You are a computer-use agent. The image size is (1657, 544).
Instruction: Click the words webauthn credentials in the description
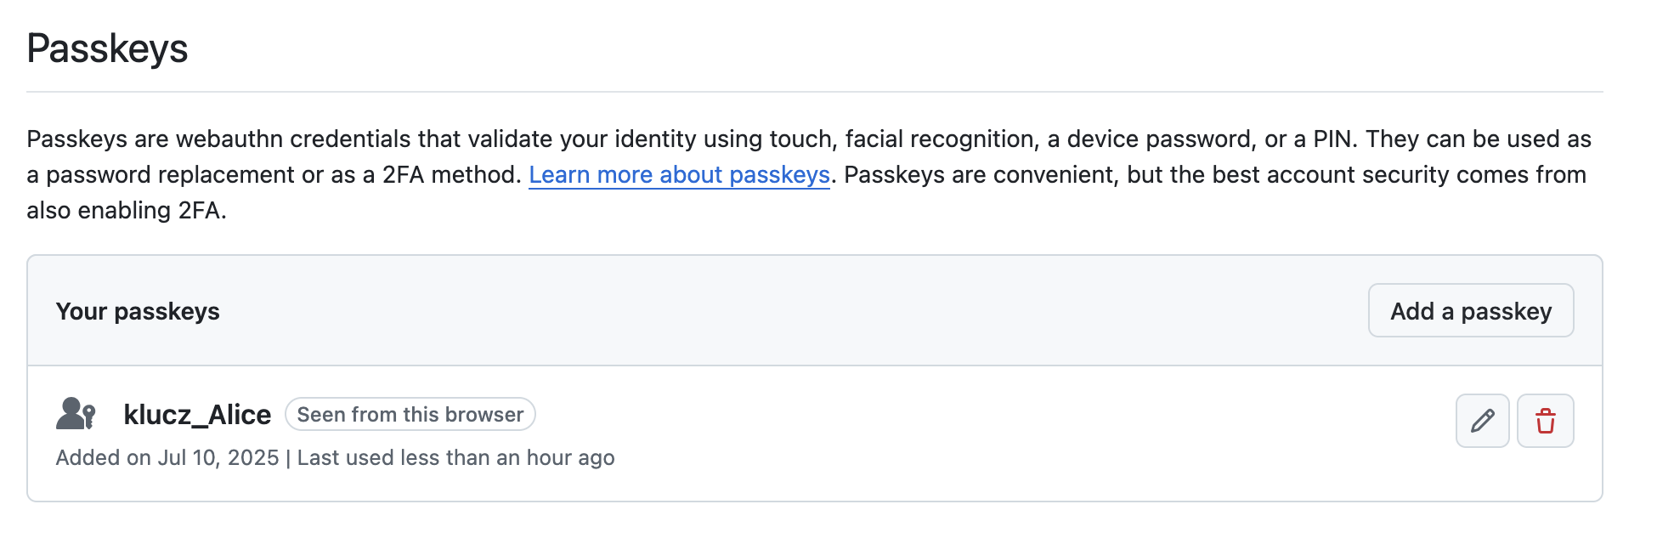tap(293, 139)
